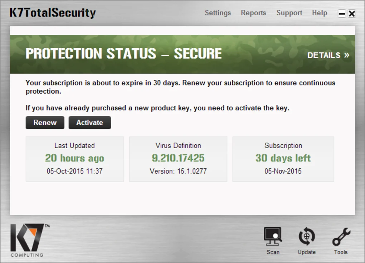Open Settings from the top menu
The width and height of the screenshot is (365, 263).
(218, 13)
